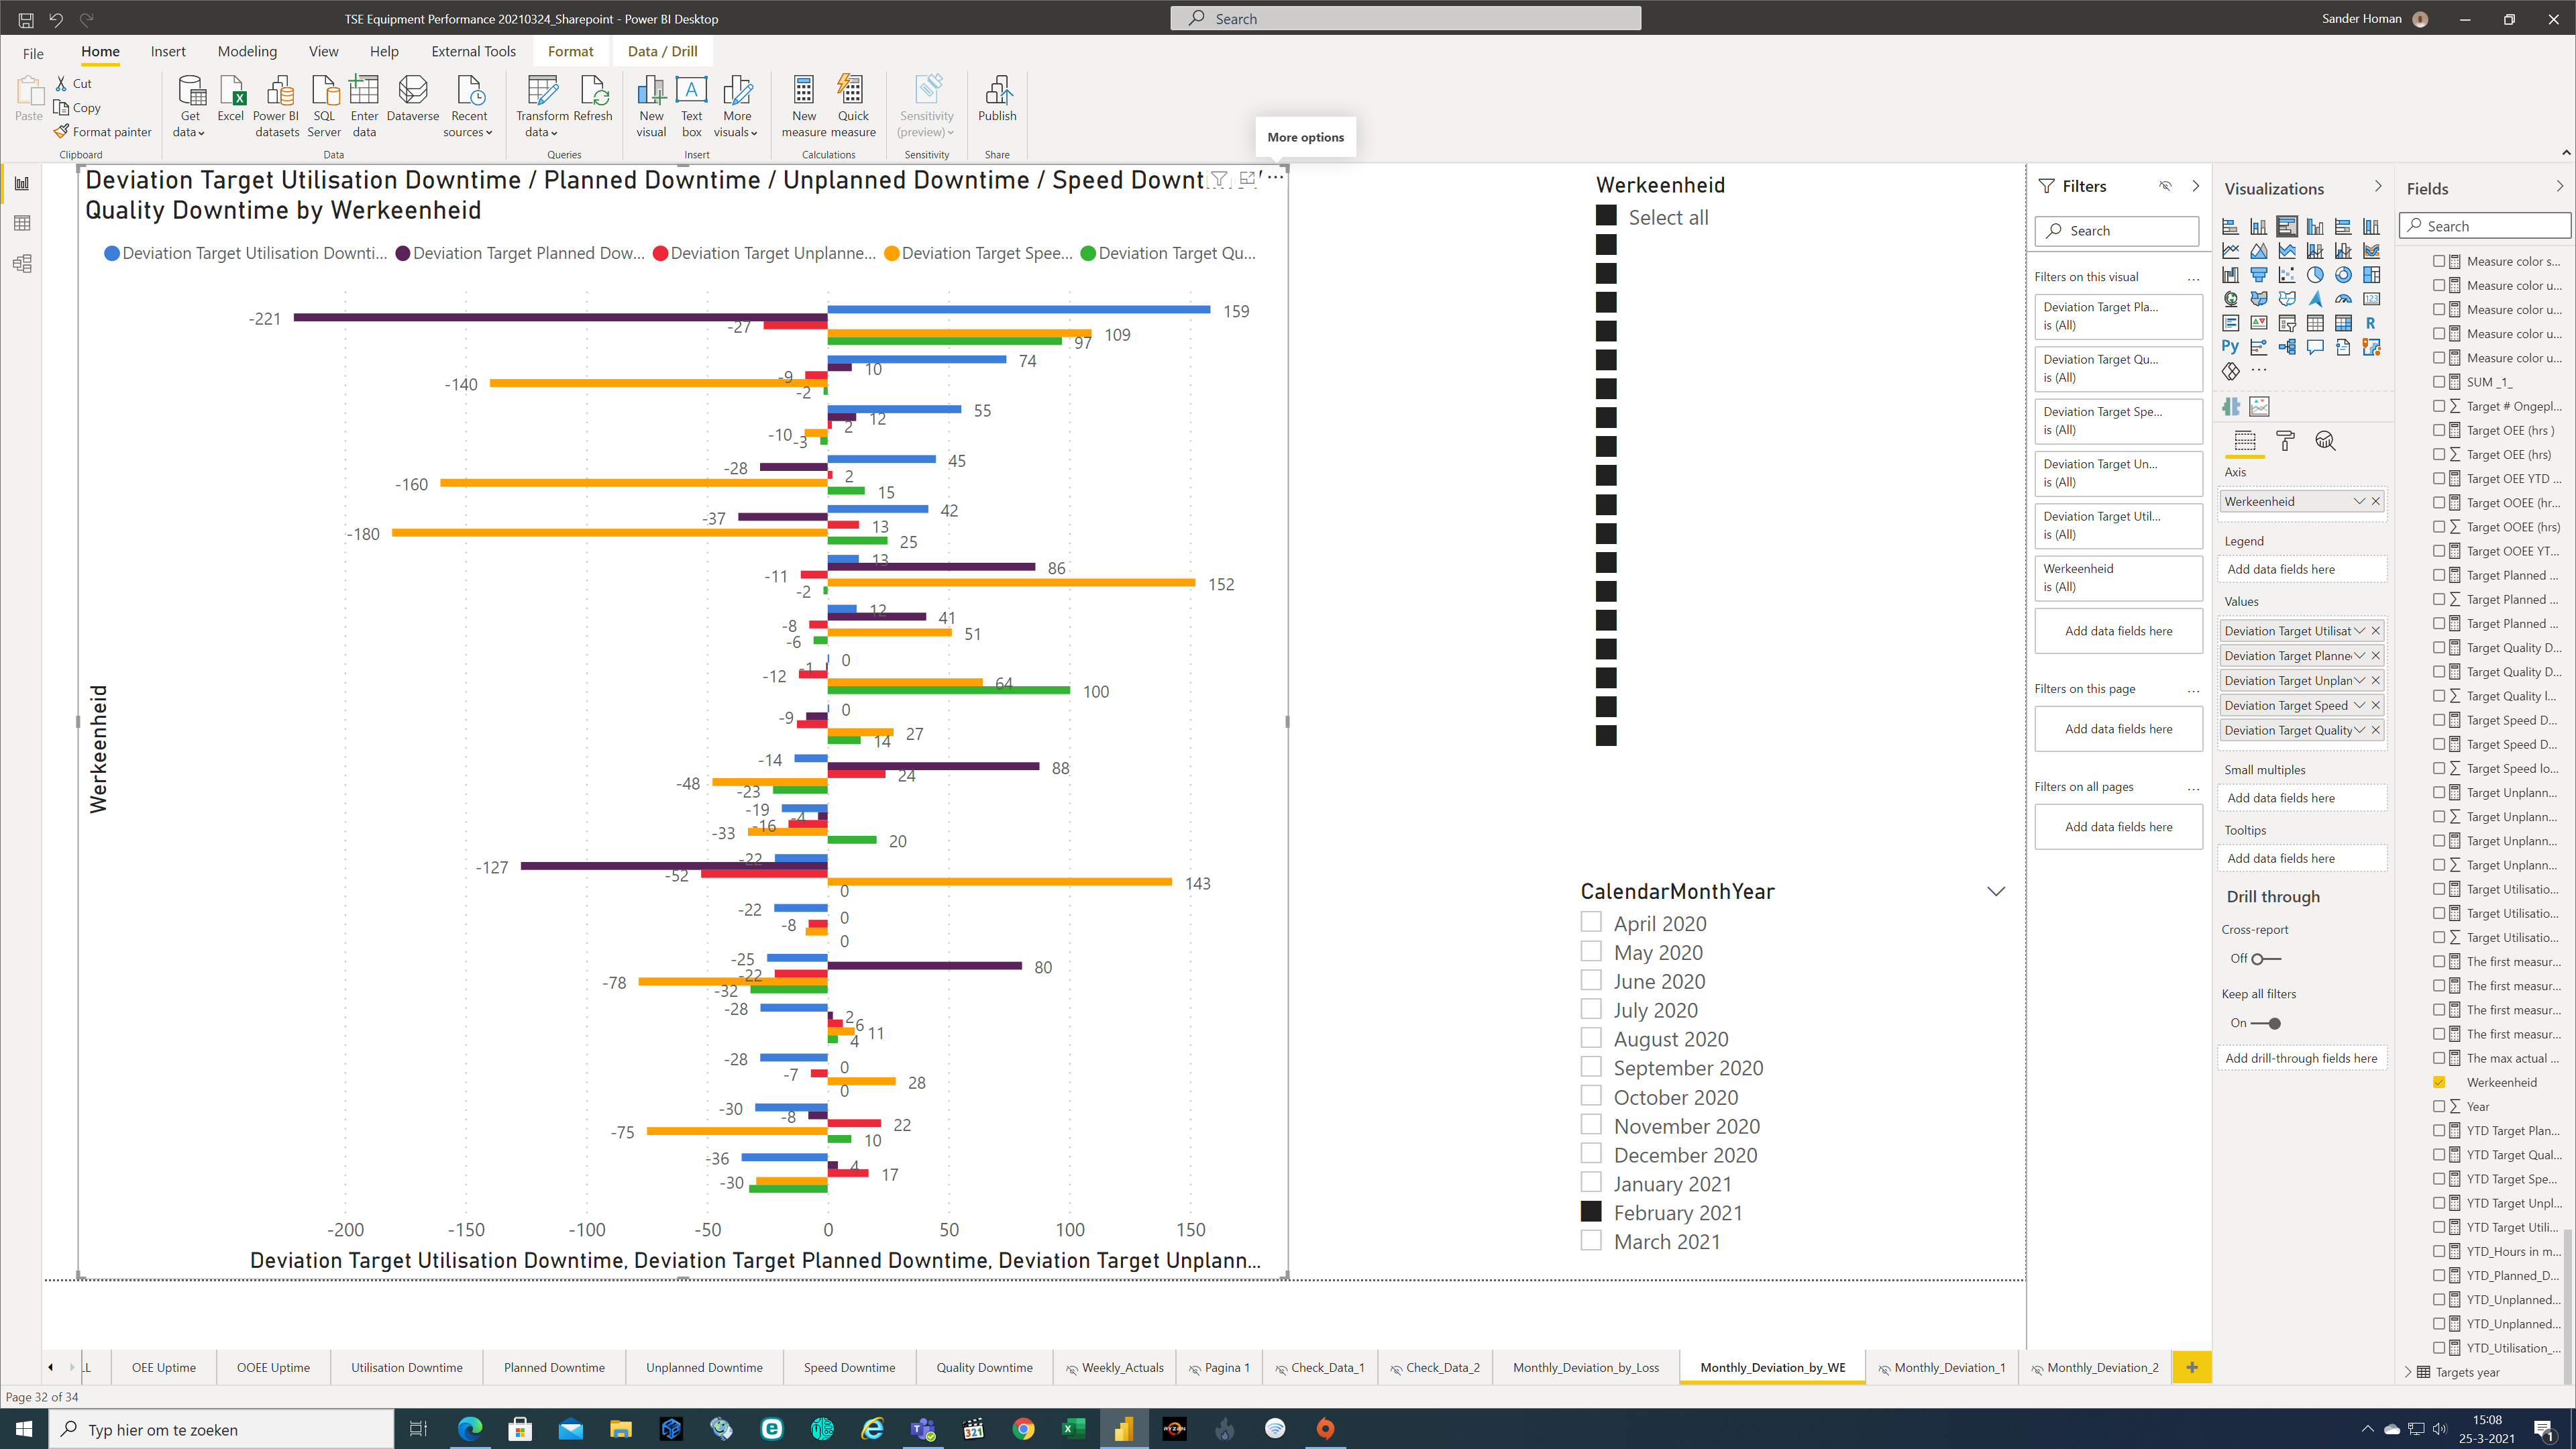
Task: Remove Deviation Target Quality from Values
Action: coord(2376,730)
